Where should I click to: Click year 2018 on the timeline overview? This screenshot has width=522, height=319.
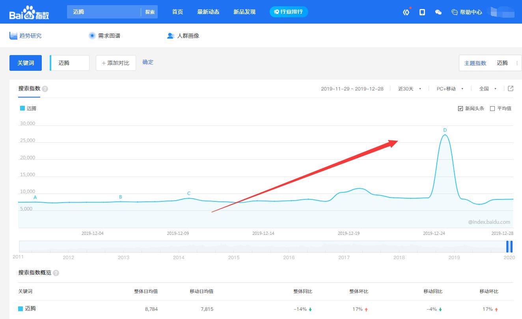(399, 258)
